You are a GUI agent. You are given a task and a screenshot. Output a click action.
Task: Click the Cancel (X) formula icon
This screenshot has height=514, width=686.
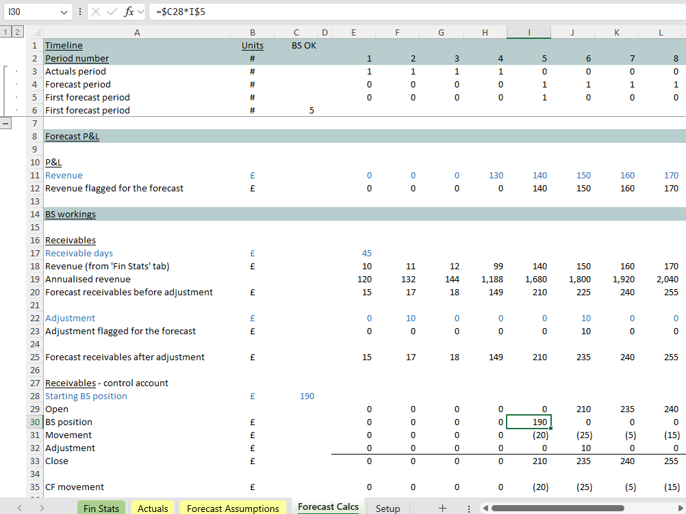click(97, 12)
